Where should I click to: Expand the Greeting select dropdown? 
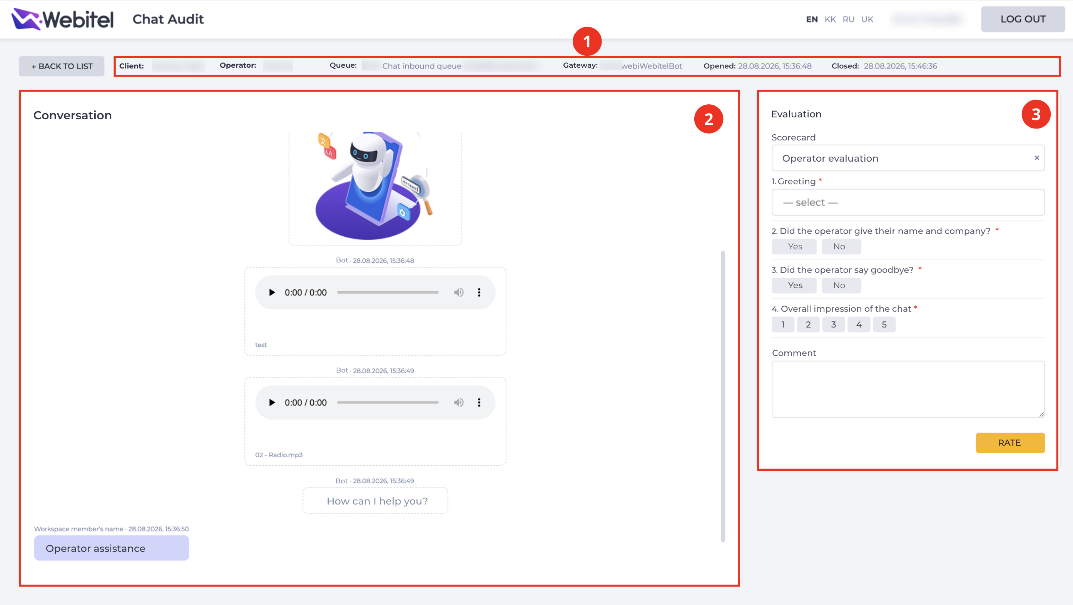click(x=908, y=202)
